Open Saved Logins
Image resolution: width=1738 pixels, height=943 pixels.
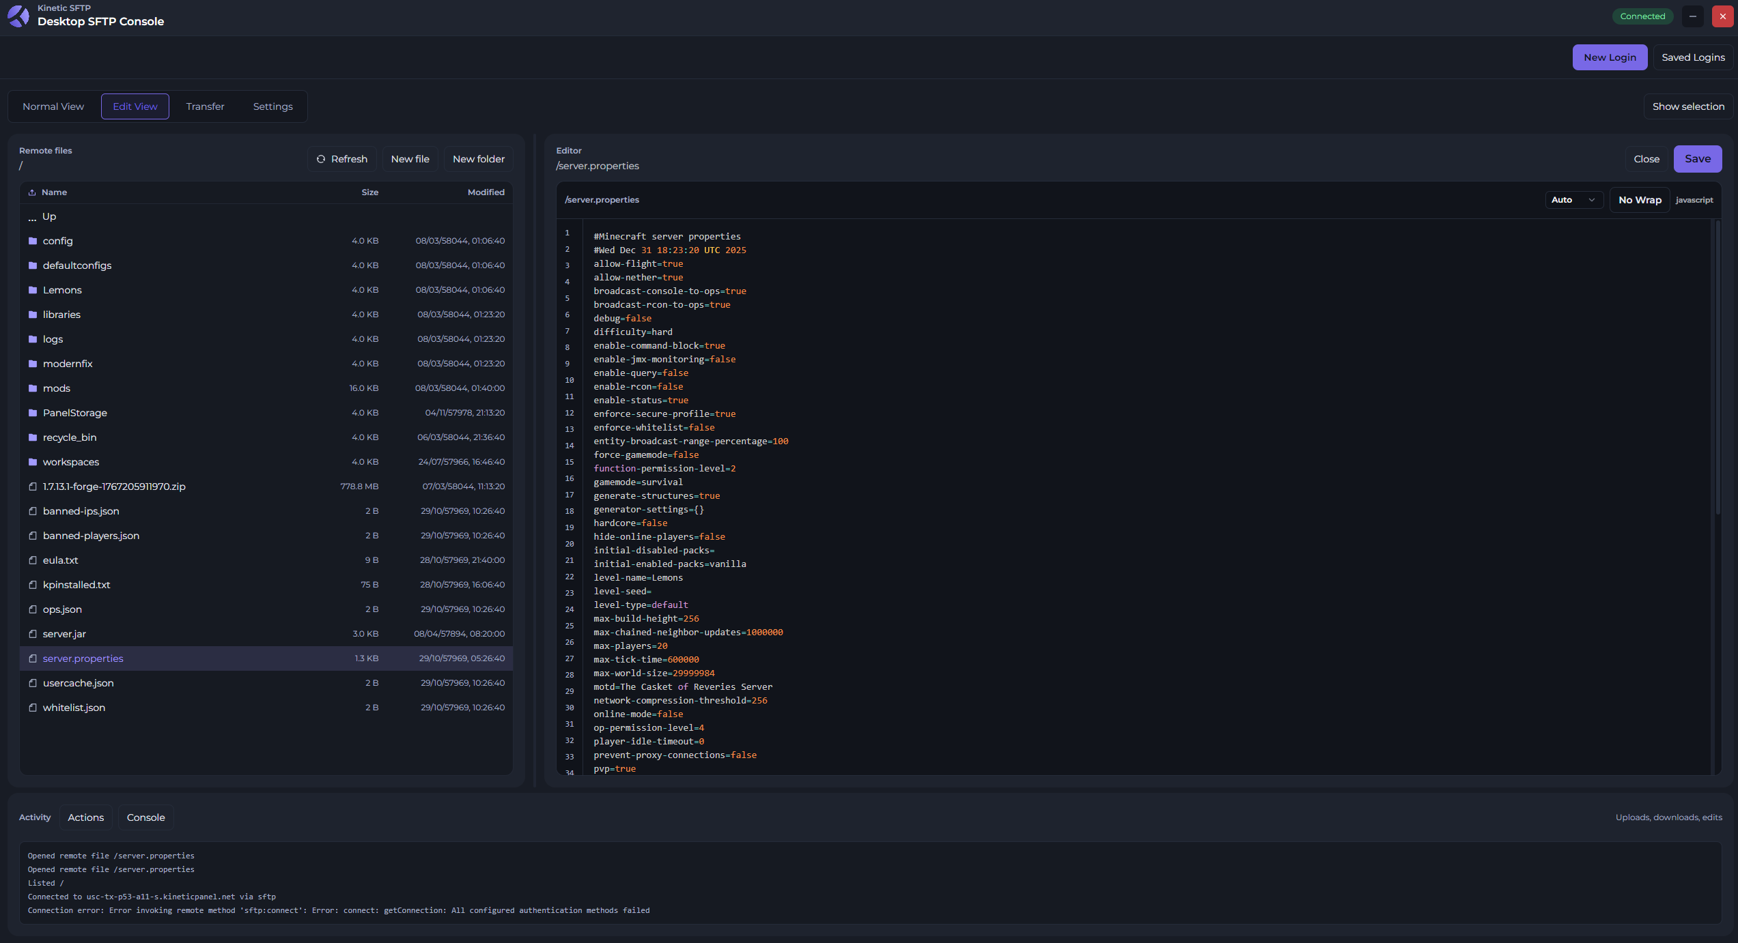1693,57
